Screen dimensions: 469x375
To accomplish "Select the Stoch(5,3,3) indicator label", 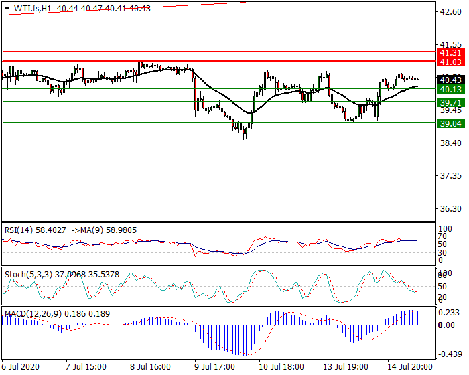I will [28, 275].
